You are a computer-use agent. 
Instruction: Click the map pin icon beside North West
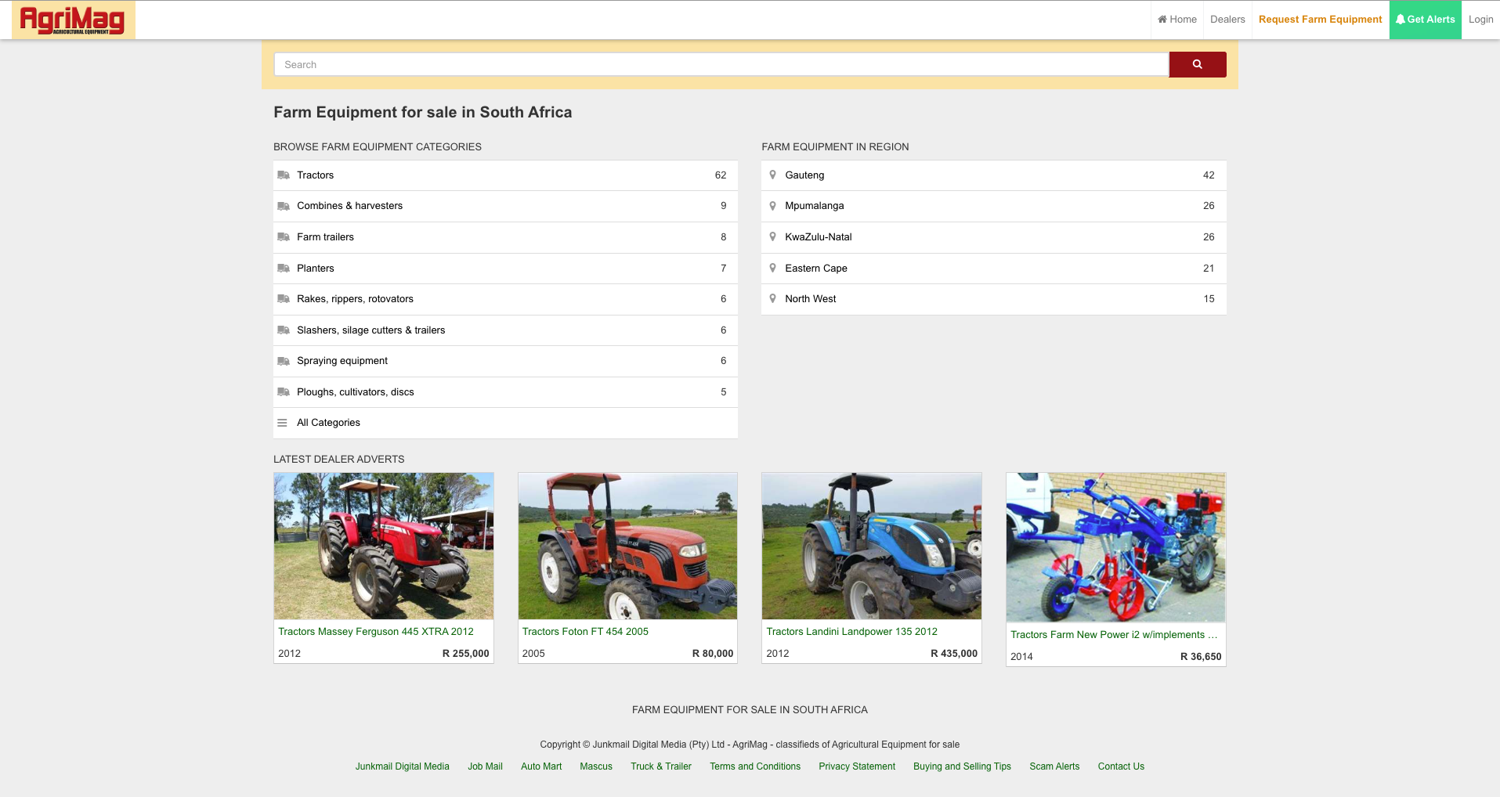coord(772,299)
